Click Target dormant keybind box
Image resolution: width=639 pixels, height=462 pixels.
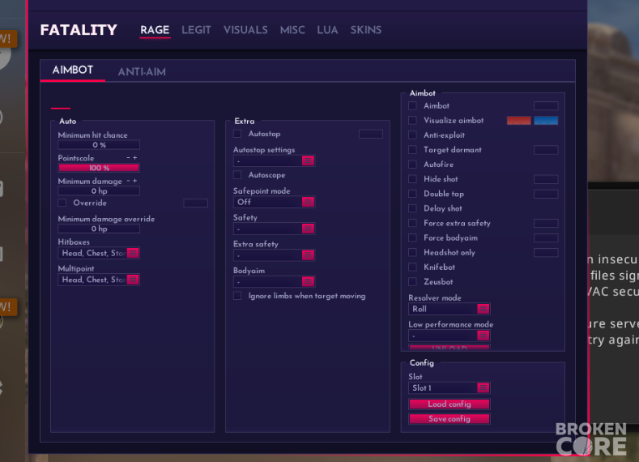click(546, 150)
